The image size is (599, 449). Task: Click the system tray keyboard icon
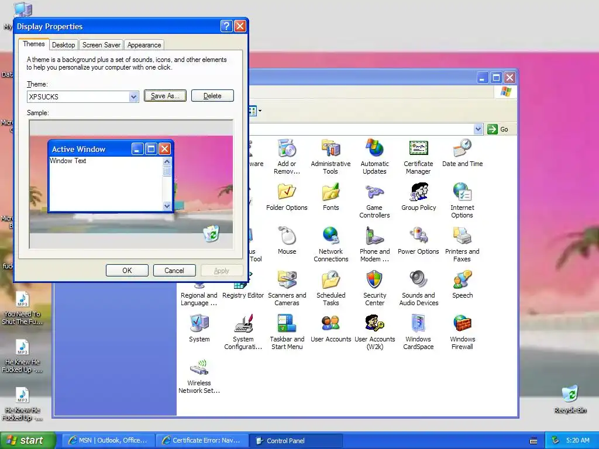tap(533, 441)
